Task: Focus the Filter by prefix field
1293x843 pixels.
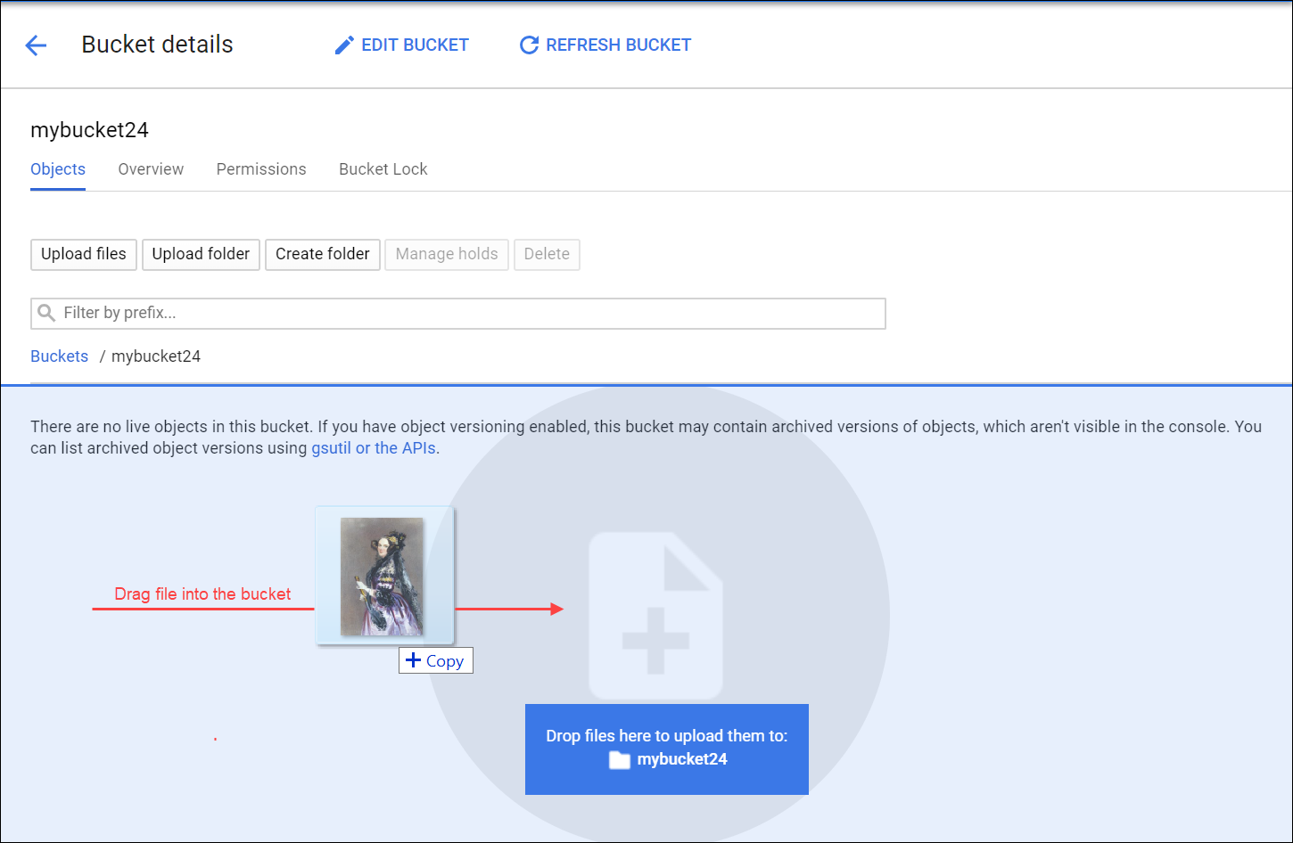Action: click(x=458, y=314)
